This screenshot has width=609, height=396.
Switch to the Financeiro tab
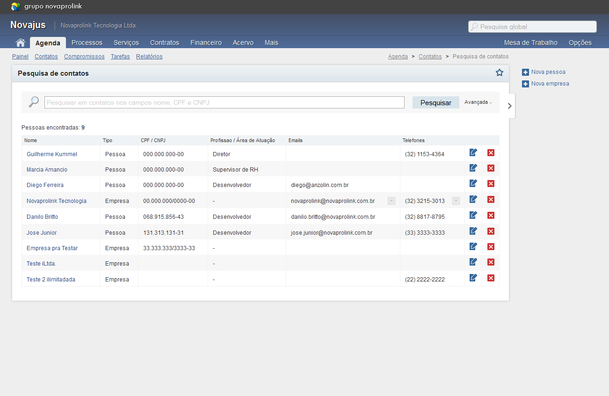[x=206, y=43]
